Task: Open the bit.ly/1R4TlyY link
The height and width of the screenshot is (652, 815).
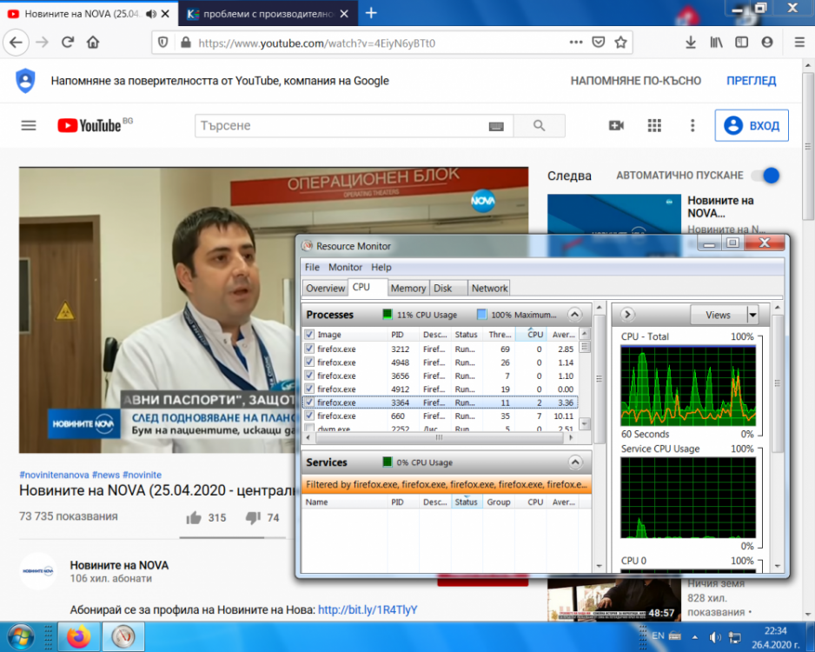Action: pos(368,609)
